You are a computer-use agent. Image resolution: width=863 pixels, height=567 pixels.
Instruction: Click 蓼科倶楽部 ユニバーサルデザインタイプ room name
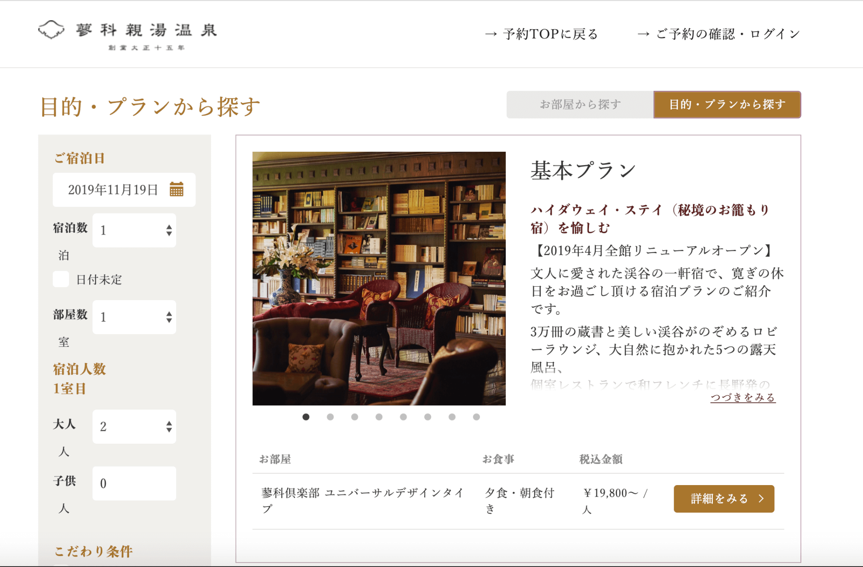(362, 501)
